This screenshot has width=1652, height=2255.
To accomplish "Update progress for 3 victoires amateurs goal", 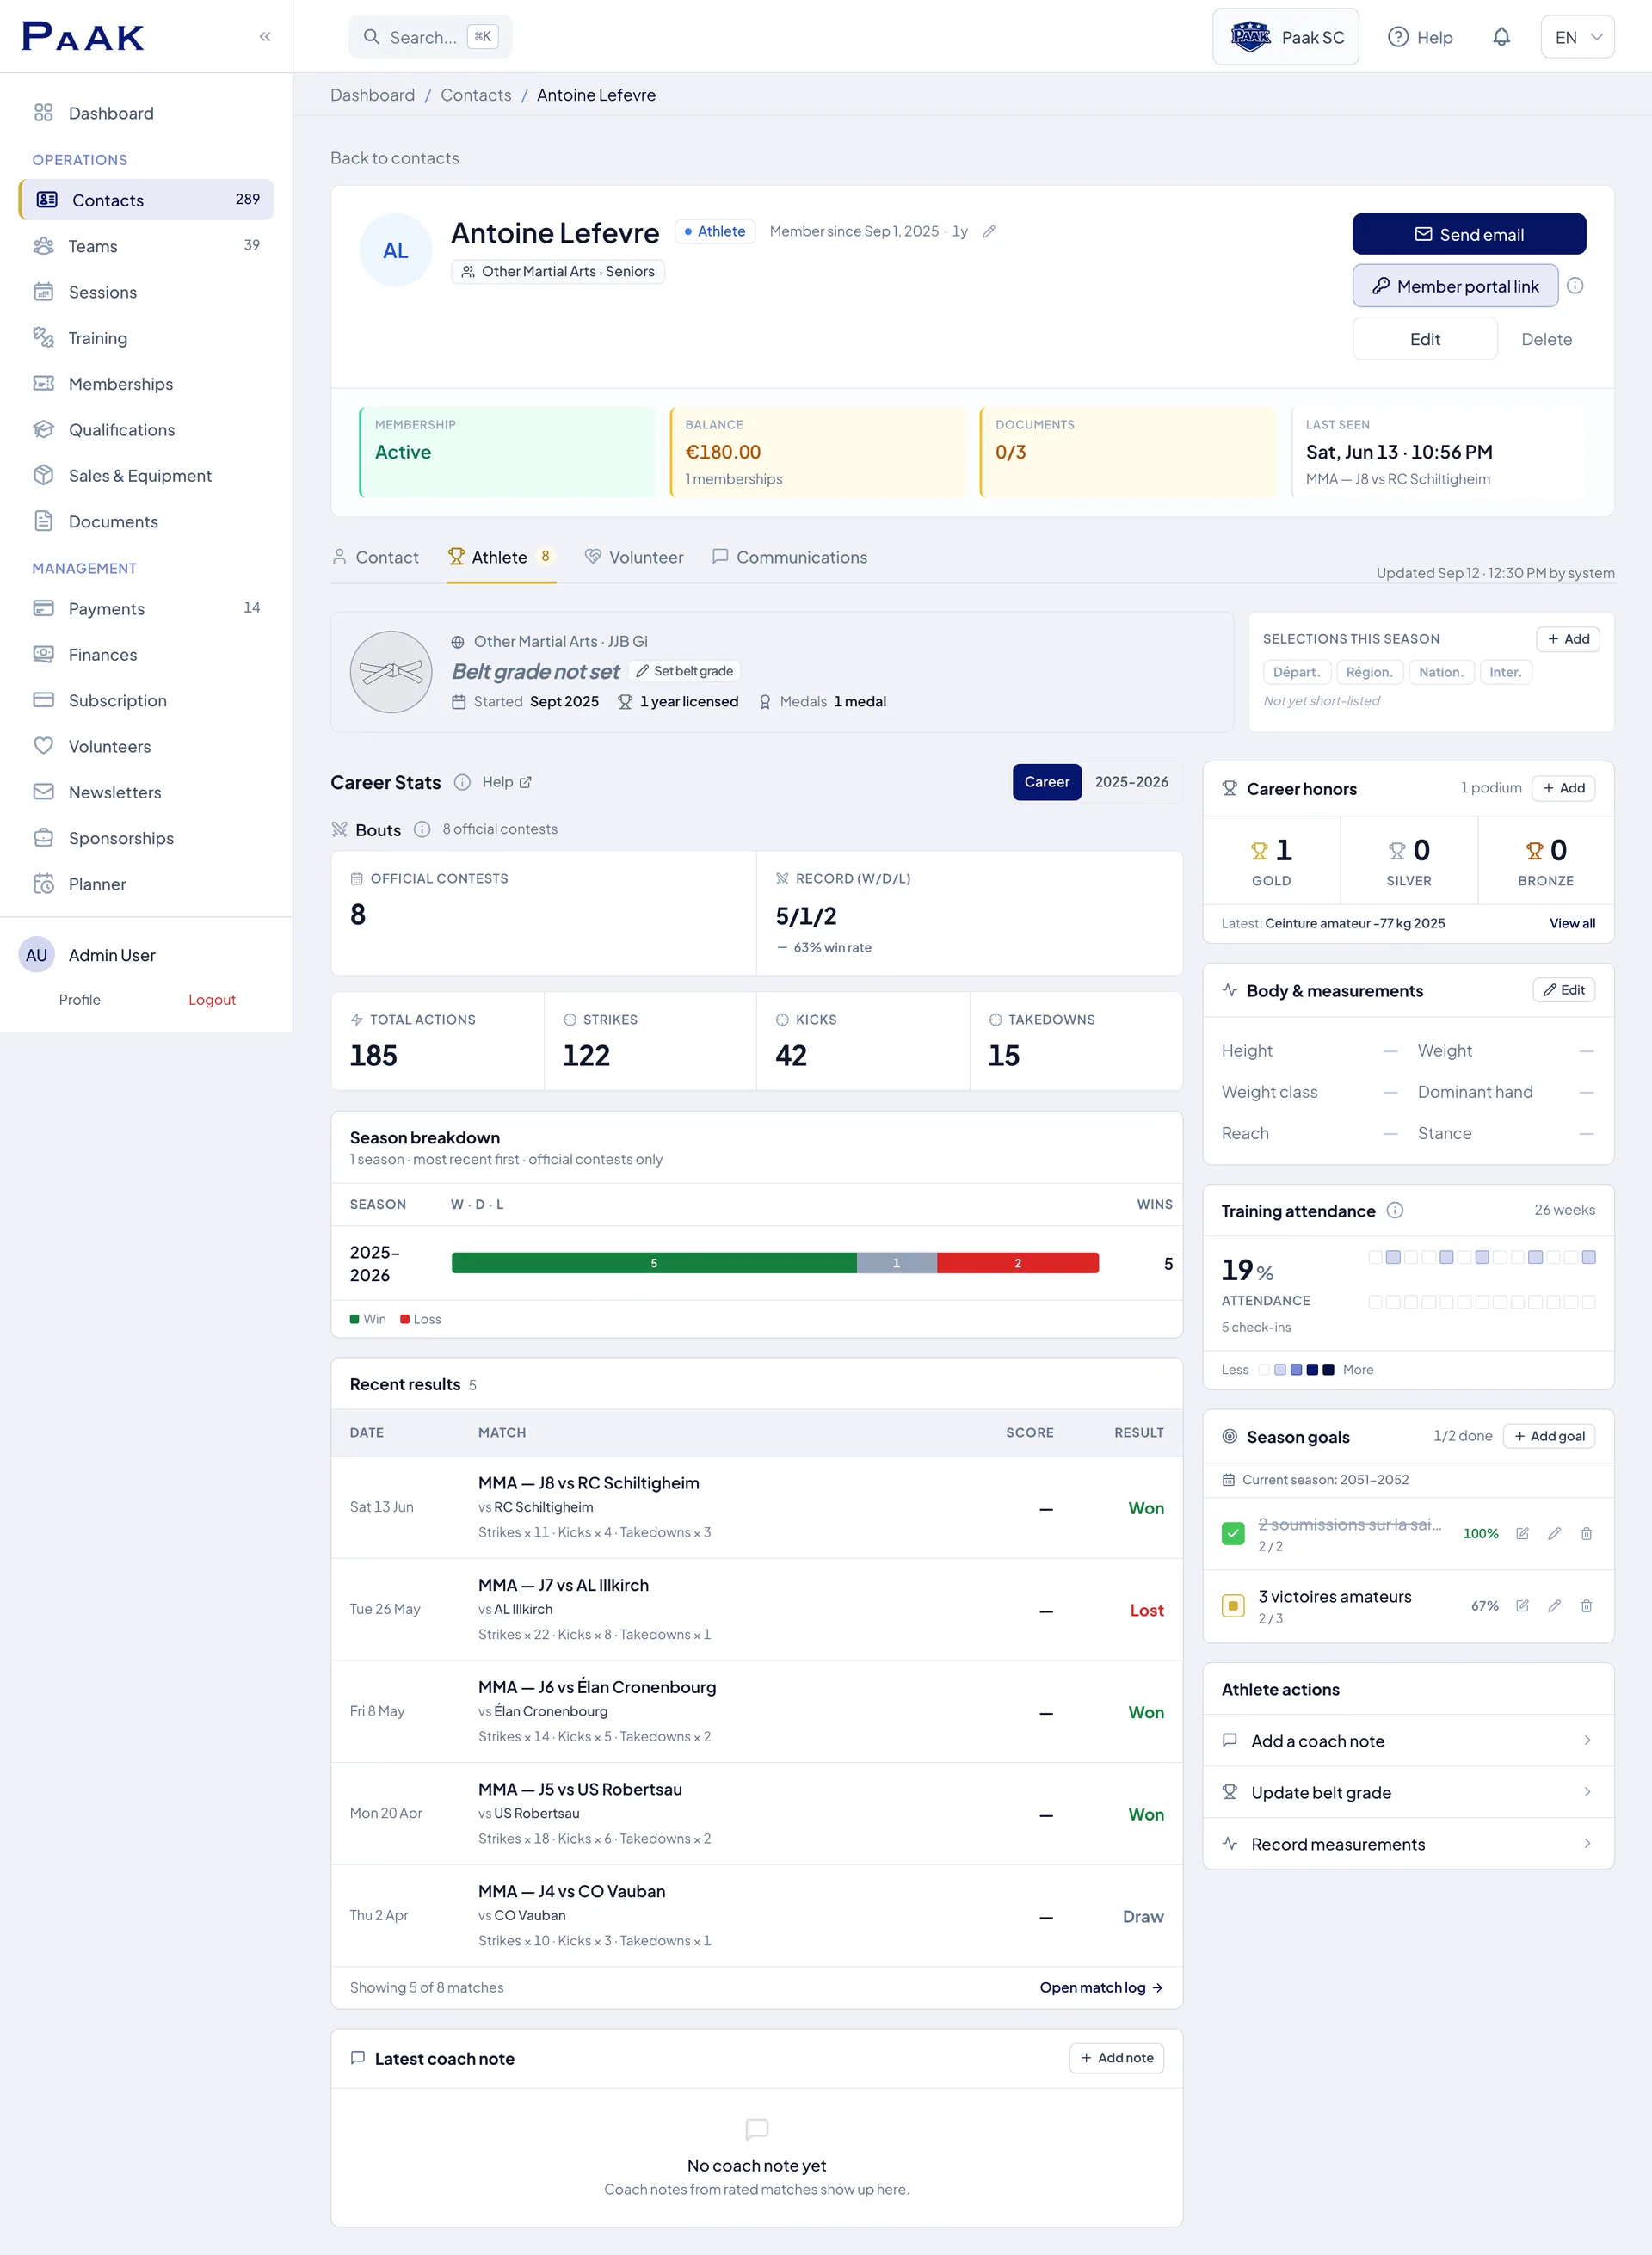I will (x=1522, y=1606).
